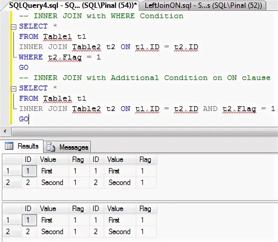The image size is (278, 242).
Task: Click the 'WHERE t2.Flag = 1' line
Action: (x=60, y=57)
